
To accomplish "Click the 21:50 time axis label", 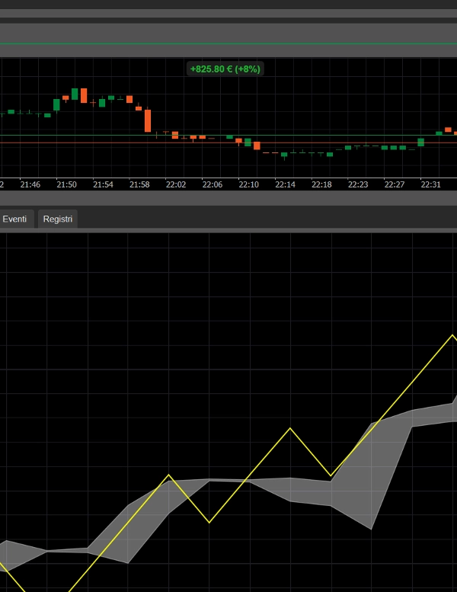I will pyautogui.click(x=67, y=184).
